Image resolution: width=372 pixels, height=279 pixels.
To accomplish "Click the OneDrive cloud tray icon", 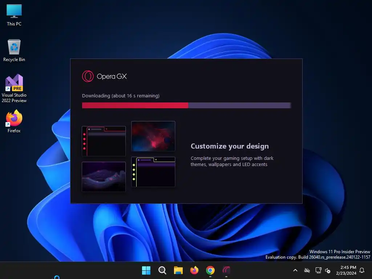I will 307,270.
